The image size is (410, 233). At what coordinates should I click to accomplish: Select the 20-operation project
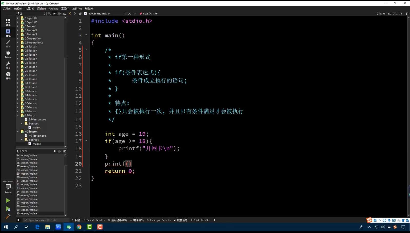33,38
